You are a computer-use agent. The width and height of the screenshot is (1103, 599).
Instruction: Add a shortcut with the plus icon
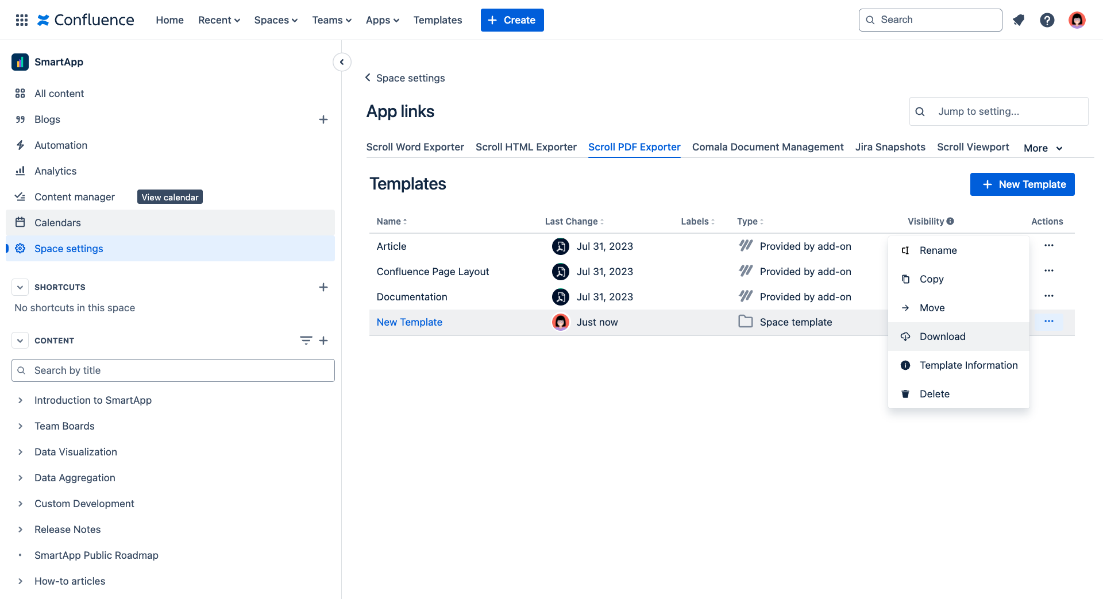point(323,287)
